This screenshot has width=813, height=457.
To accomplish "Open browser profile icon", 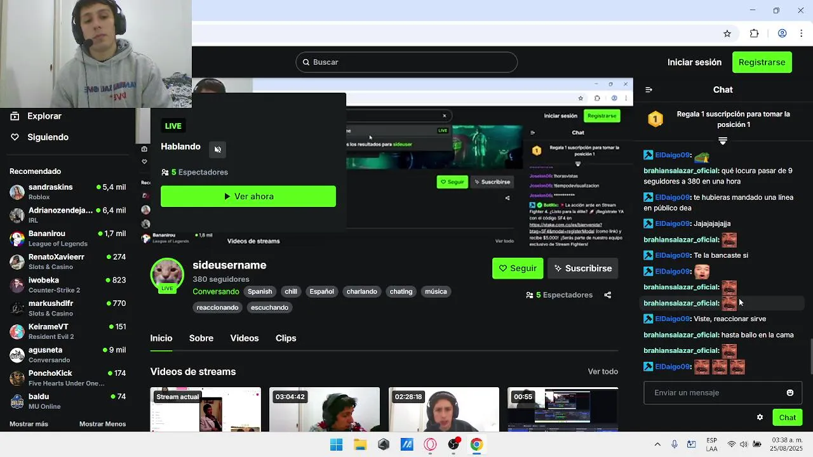I will click(x=783, y=34).
